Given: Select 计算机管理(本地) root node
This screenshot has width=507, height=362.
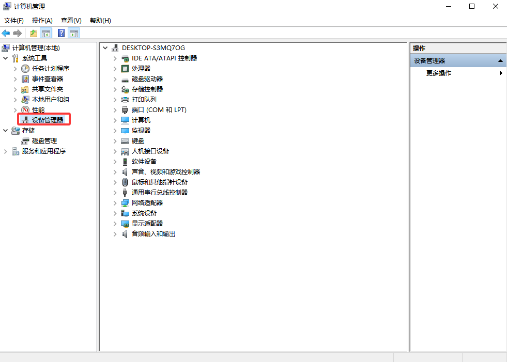Looking at the screenshot, I should pos(36,48).
